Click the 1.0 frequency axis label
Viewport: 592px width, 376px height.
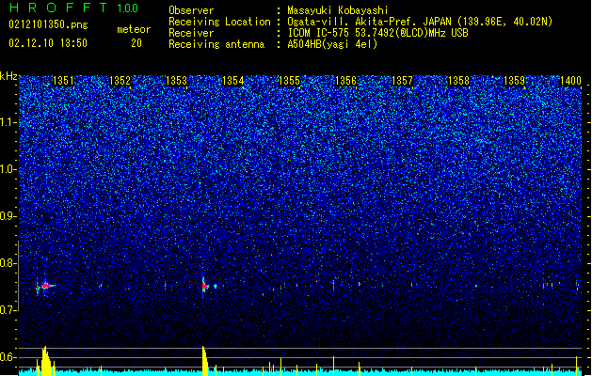8,170
